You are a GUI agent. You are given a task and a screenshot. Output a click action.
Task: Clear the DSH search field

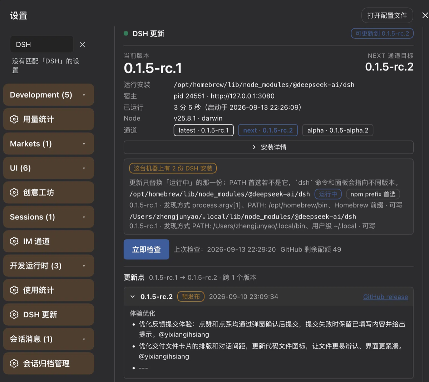pyautogui.click(x=82, y=44)
